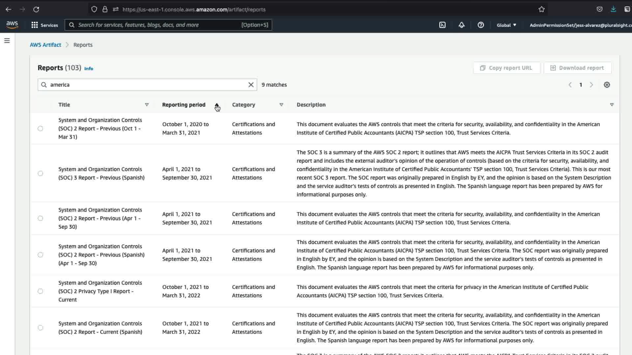
Task: Open the hamburger side navigation menu
Action: coord(7,41)
